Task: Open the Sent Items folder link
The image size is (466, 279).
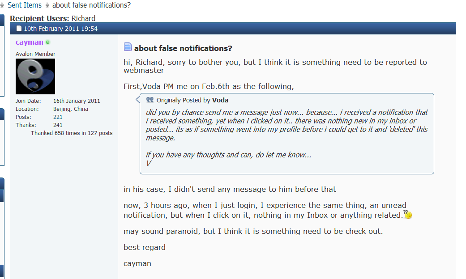Action: coord(25,5)
